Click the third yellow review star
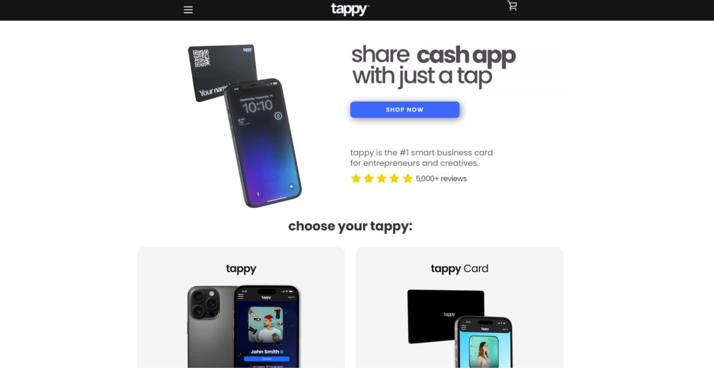The width and height of the screenshot is (714, 368). pyautogui.click(x=382, y=178)
